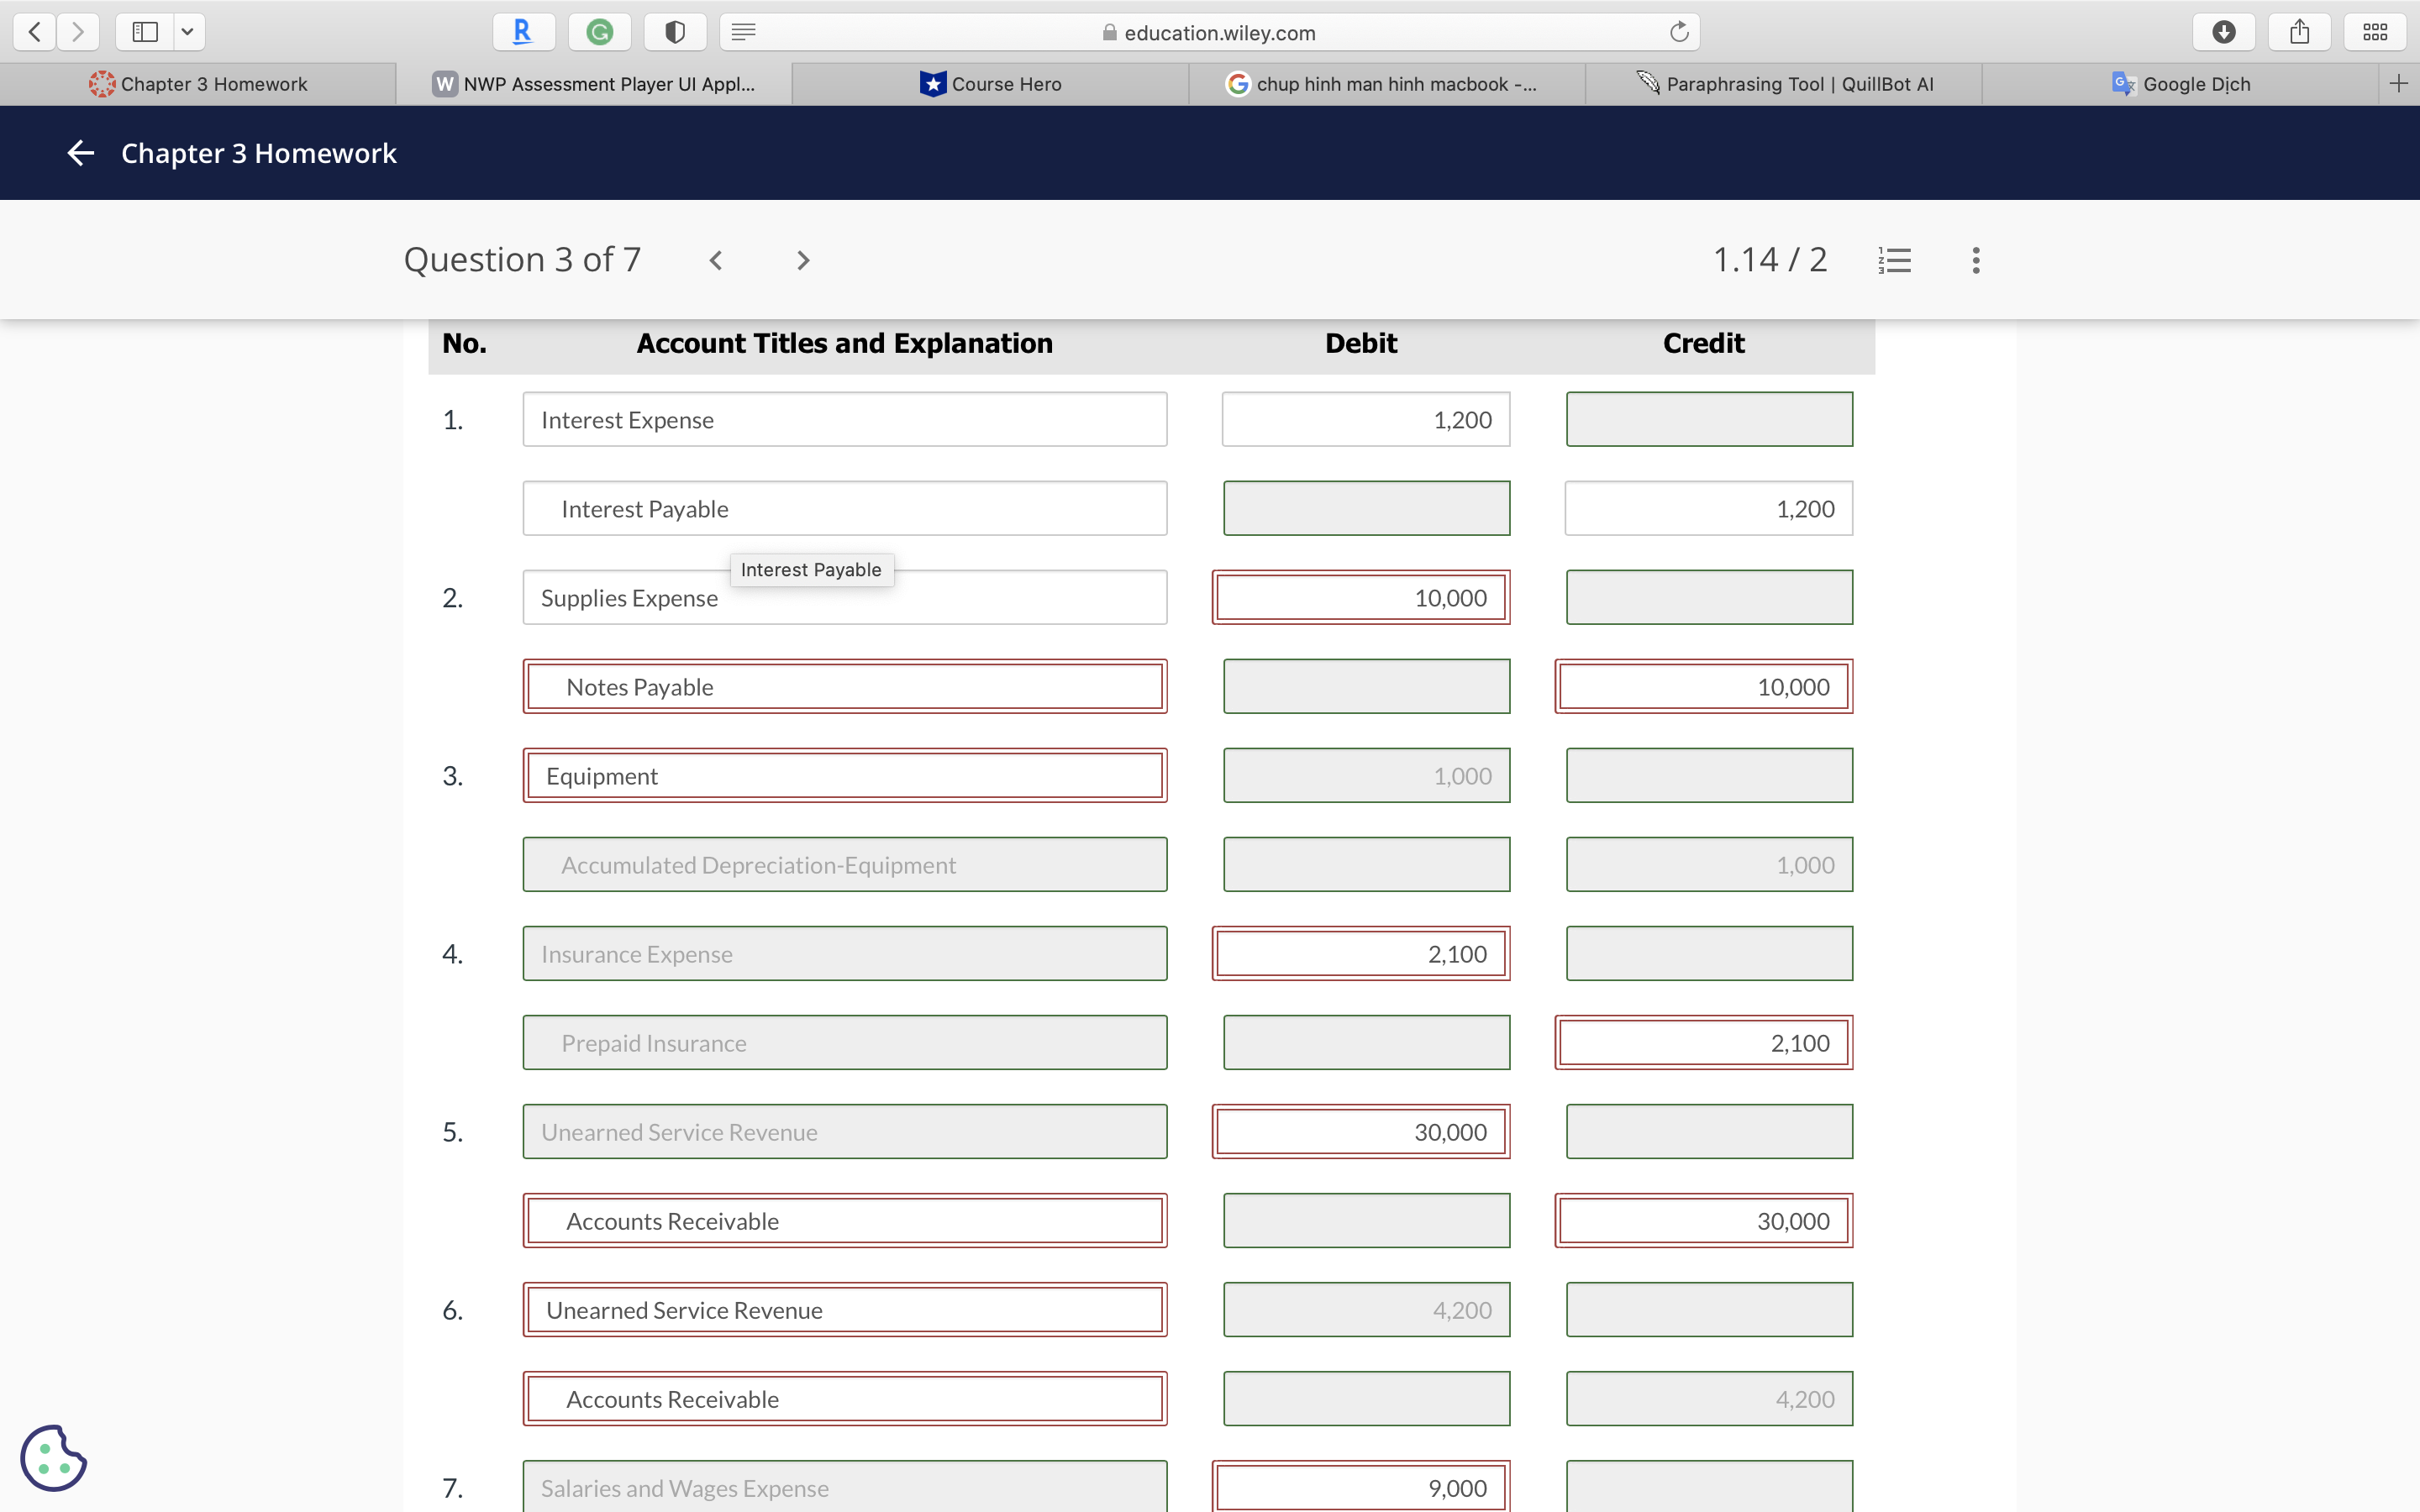This screenshot has width=2420, height=1512.
Task: Open the question list icon
Action: [1894, 261]
